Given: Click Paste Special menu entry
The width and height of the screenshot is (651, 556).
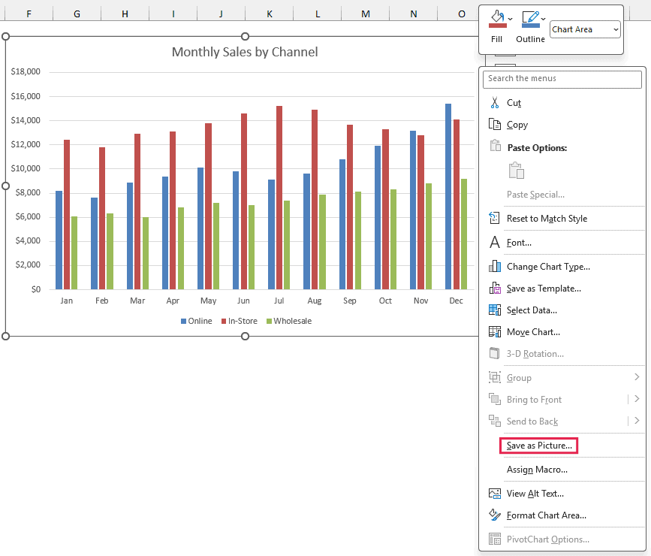Looking at the screenshot, I should click(x=535, y=195).
